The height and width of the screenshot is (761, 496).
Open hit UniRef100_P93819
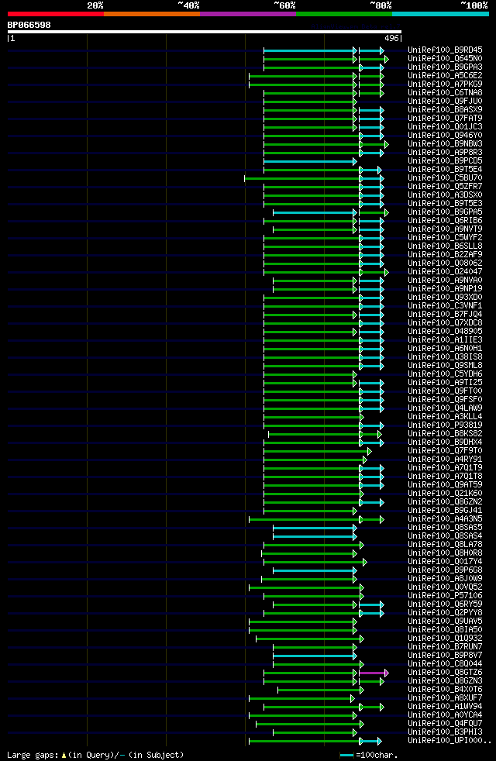point(445,425)
